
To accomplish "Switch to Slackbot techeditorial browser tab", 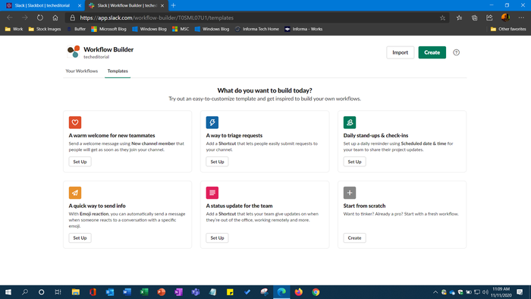I will [42, 5].
